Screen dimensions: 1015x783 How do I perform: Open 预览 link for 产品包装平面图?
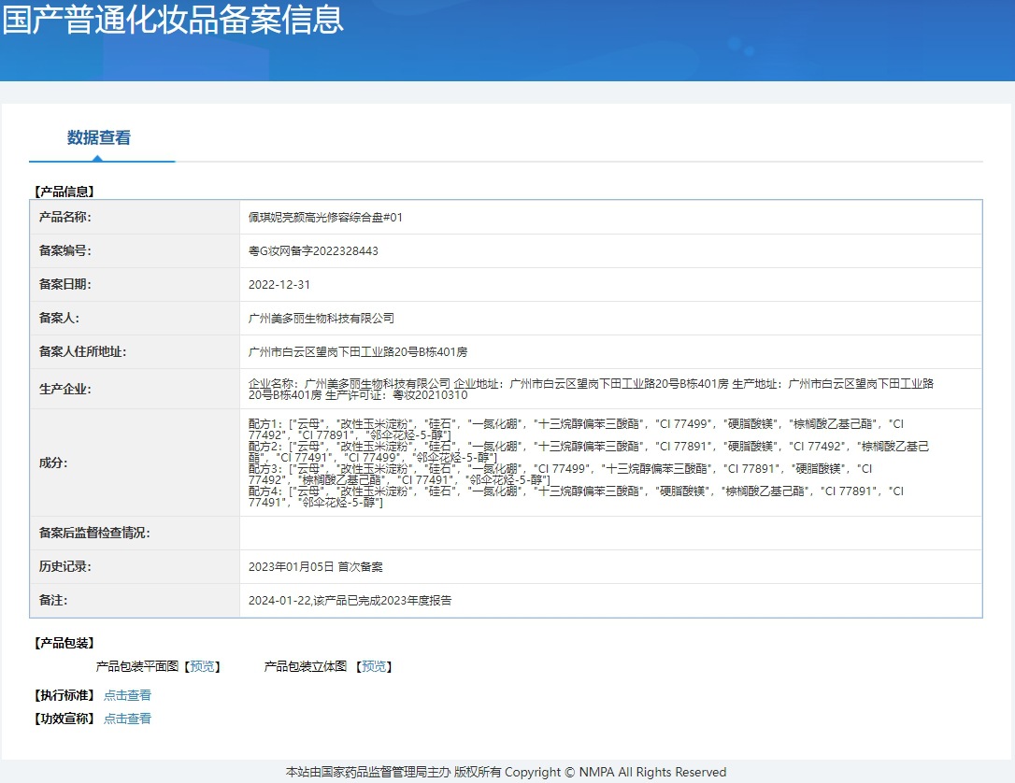pos(203,666)
